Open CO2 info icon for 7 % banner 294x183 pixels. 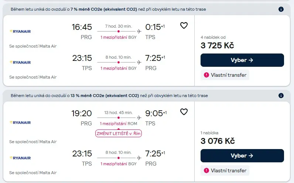pyautogui.click(x=281, y=9)
